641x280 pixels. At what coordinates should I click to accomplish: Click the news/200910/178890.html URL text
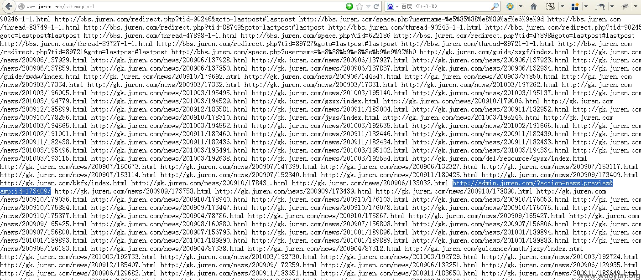454,191
